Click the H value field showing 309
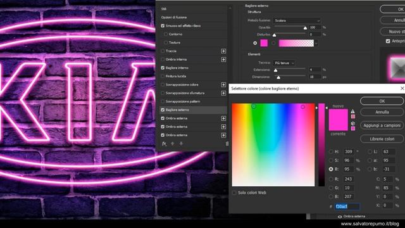The width and height of the screenshot is (405, 228). tap(349, 152)
